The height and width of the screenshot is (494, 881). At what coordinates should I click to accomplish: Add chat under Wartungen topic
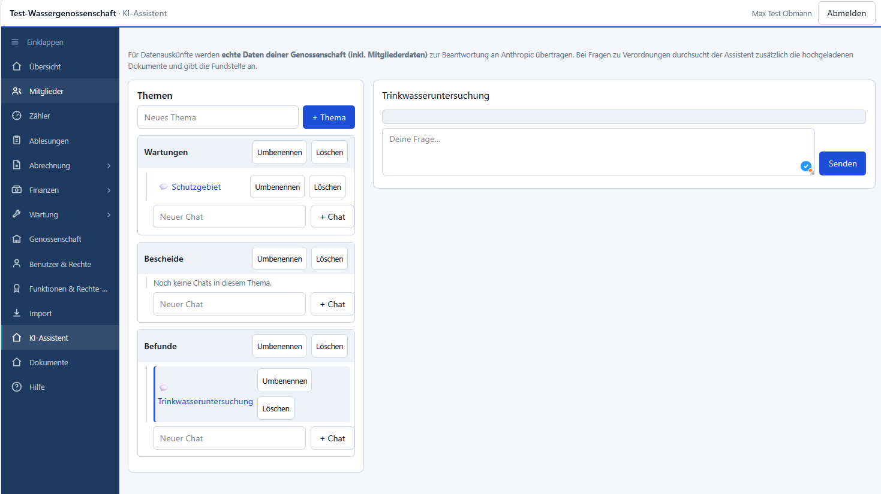[332, 217]
